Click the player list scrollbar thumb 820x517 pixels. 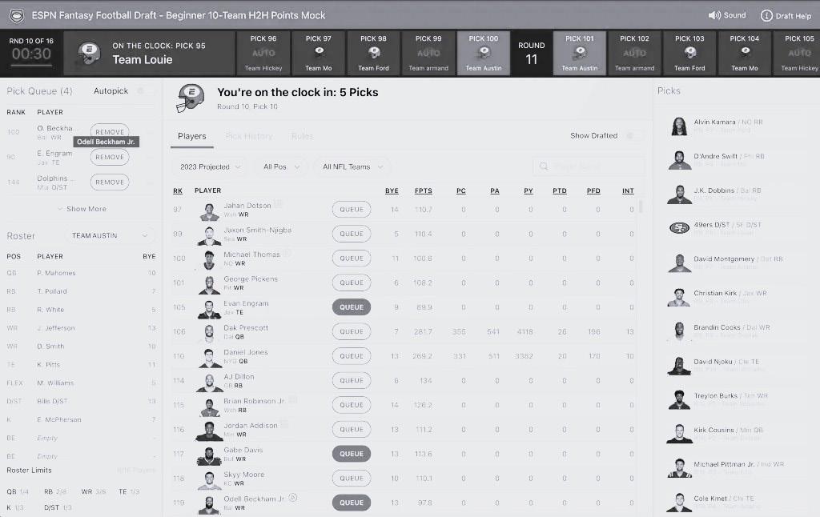641,206
